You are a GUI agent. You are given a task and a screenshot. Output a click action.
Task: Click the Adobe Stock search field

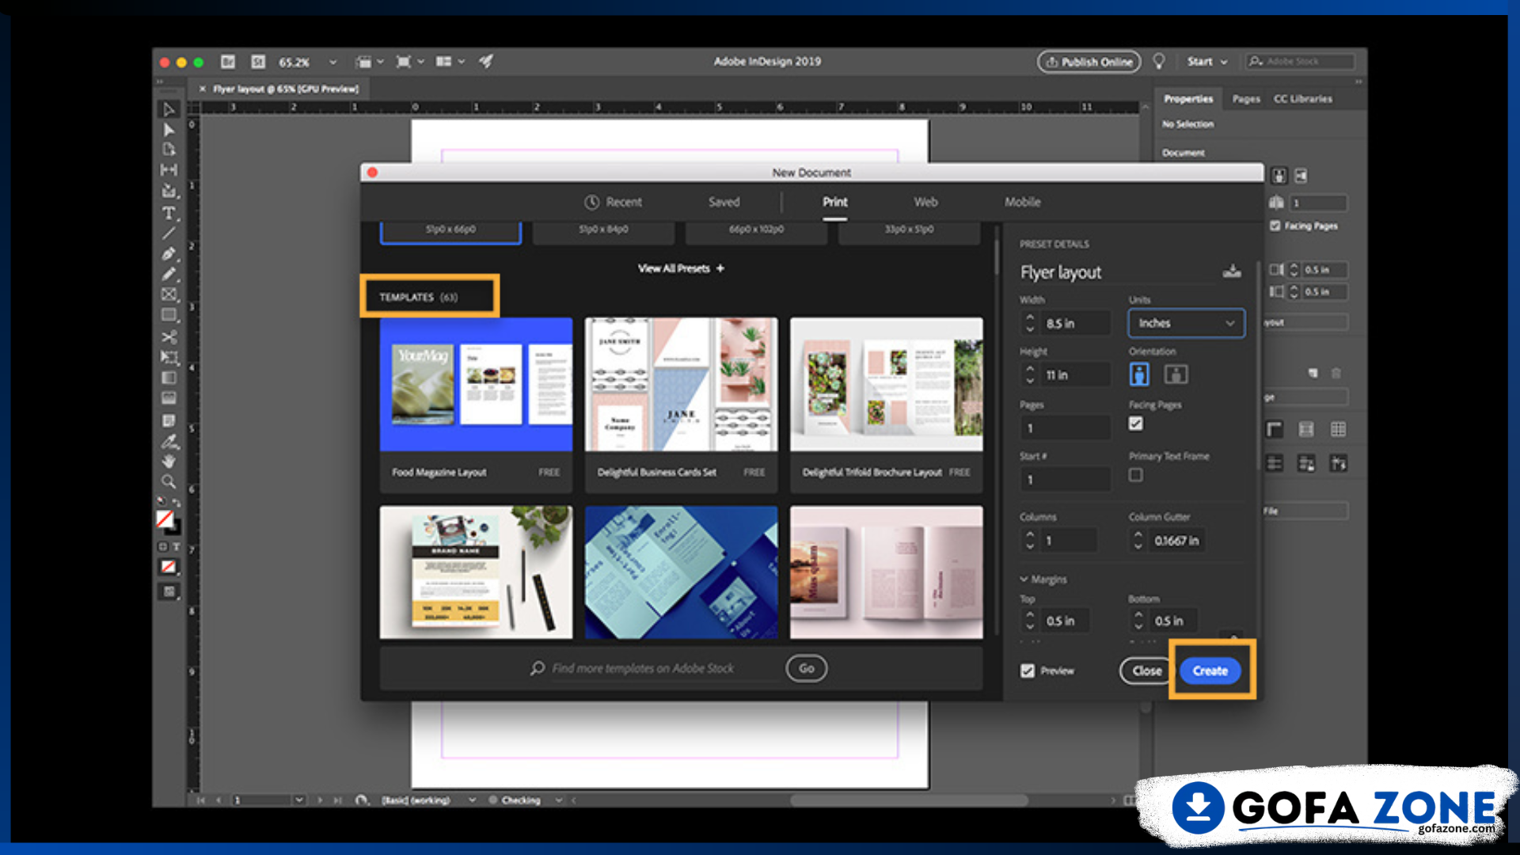1301,61
